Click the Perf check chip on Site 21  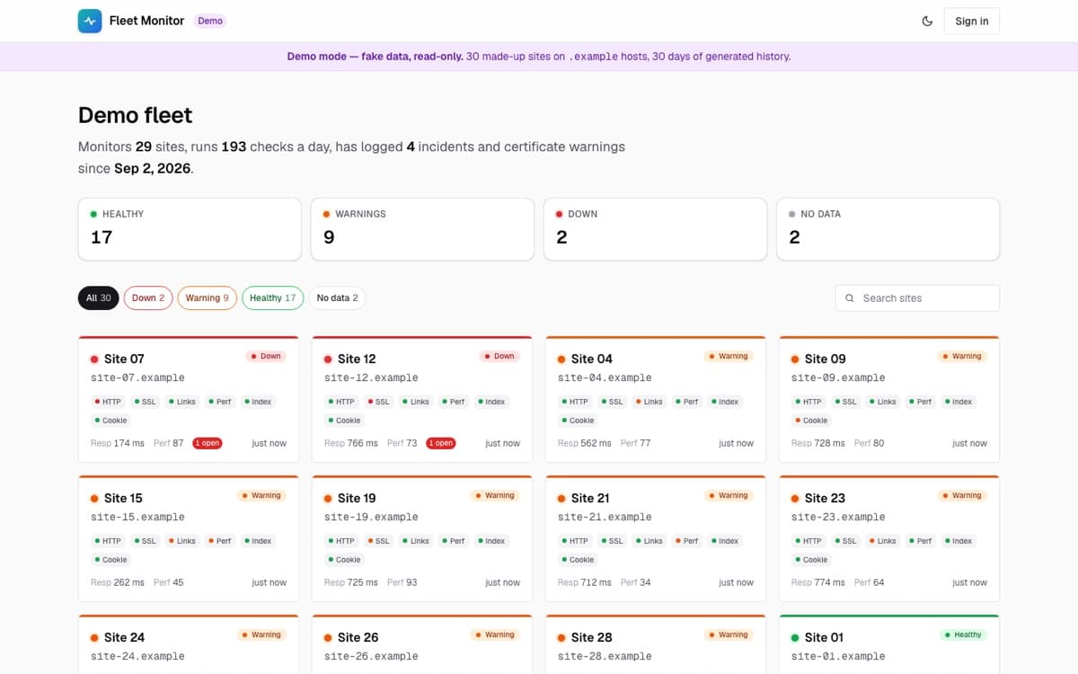pos(687,541)
